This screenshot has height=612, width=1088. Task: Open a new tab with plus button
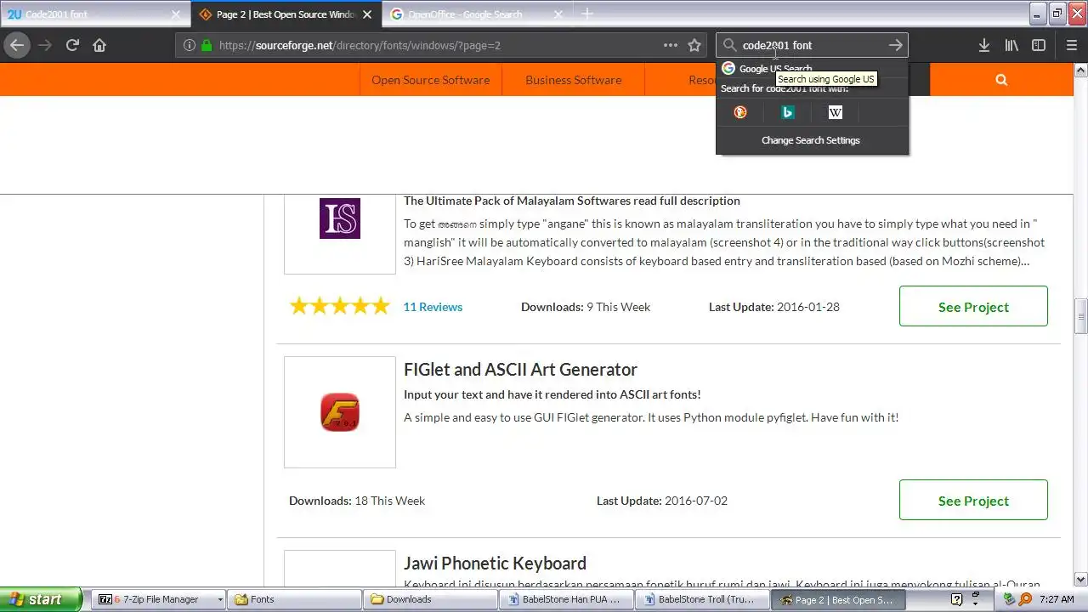(x=587, y=14)
